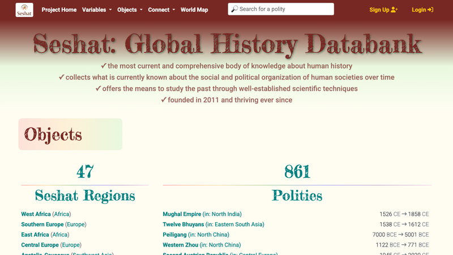Click the 47 regions count
The height and width of the screenshot is (255, 453).
(85, 172)
